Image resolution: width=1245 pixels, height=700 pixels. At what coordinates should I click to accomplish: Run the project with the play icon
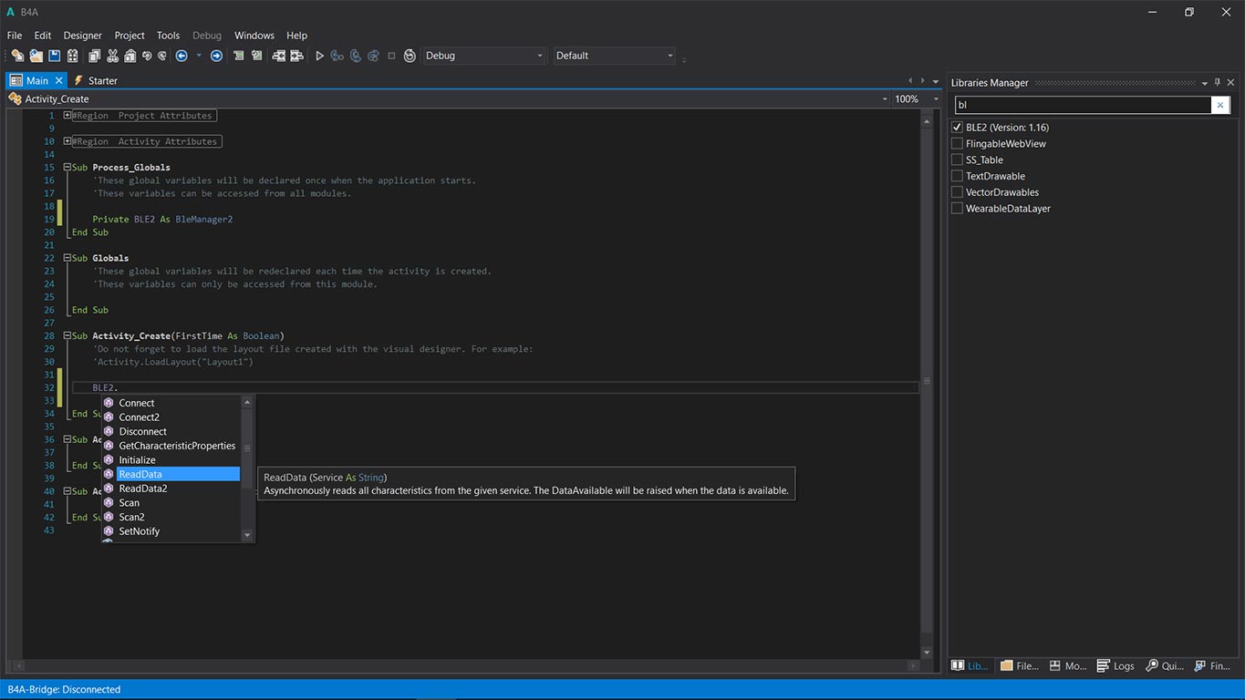pyautogui.click(x=319, y=56)
